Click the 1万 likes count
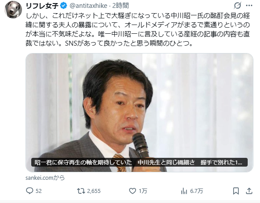This screenshot has height=203, width=260. [143, 191]
